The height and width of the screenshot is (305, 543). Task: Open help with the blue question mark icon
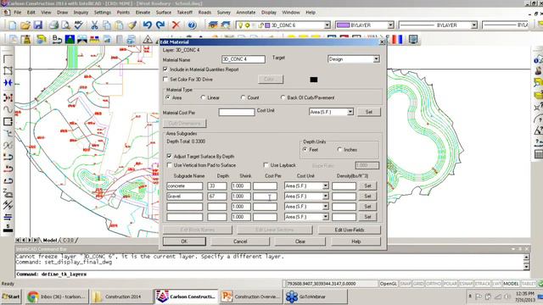pyautogui.click(x=192, y=25)
